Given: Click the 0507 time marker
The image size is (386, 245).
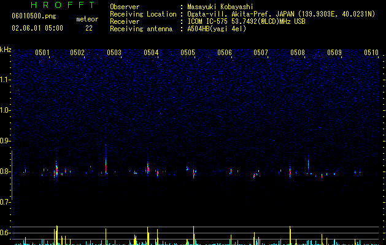Looking at the screenshot, I should 261,53.
